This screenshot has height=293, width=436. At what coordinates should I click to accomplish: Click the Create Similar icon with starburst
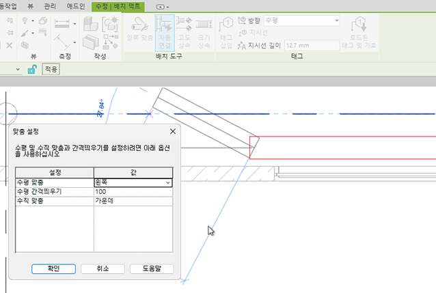pyautogui.click(x=110, y=24)
